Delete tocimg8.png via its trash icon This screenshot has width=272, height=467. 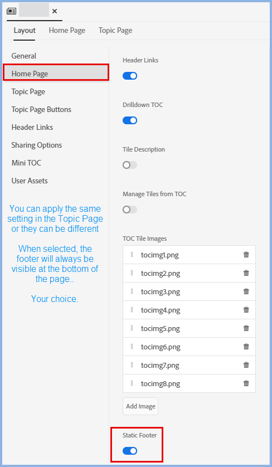246,383
